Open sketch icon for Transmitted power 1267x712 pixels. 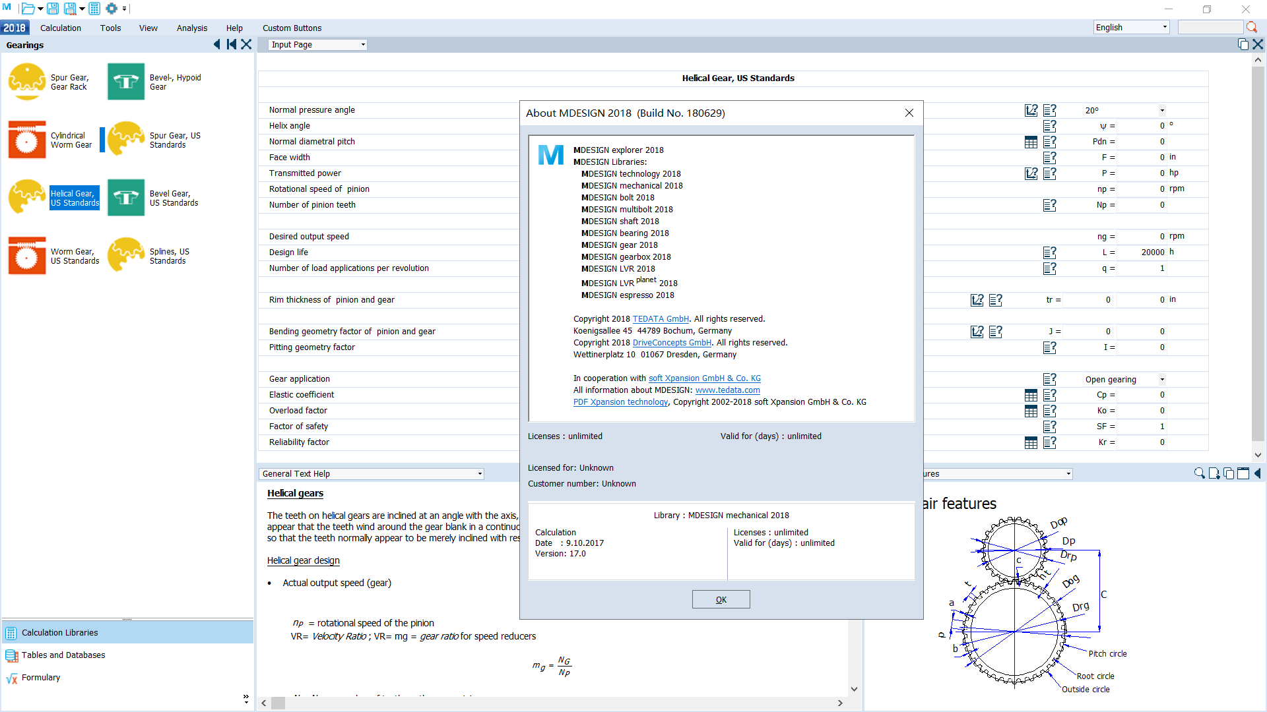click(1031, 173)
